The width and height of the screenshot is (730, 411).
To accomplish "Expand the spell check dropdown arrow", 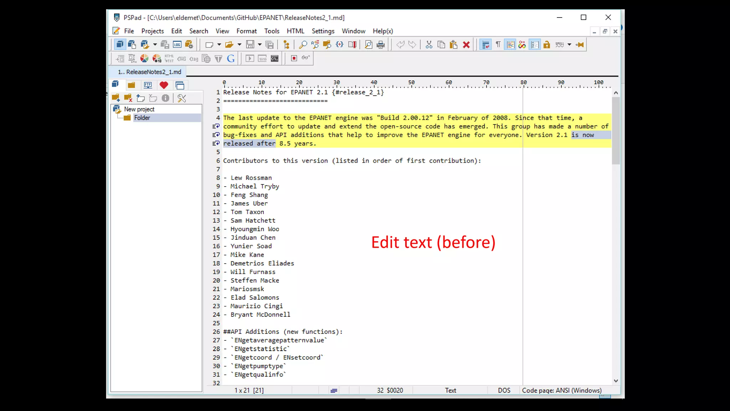I will click(x=569, y=45).
